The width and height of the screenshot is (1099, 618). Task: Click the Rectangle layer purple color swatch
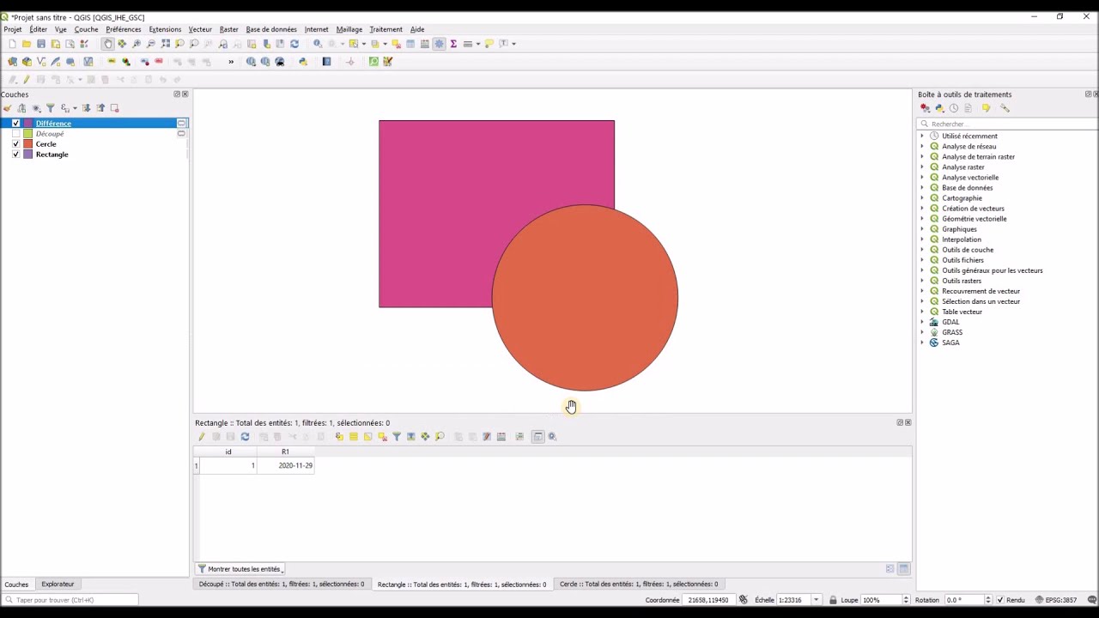(x=28, y=154)
